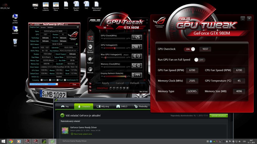The image size is (257, 144).
Task: Click the Memory Clock value field 5010
Action: [137, 66]
